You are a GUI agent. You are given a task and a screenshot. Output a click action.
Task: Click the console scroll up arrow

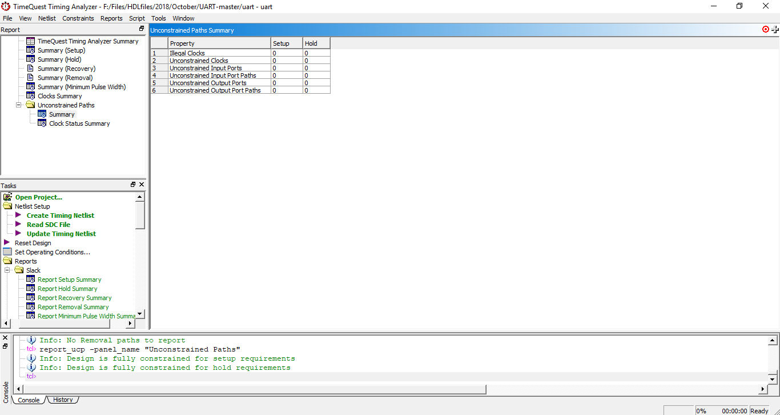pos(773,341)
